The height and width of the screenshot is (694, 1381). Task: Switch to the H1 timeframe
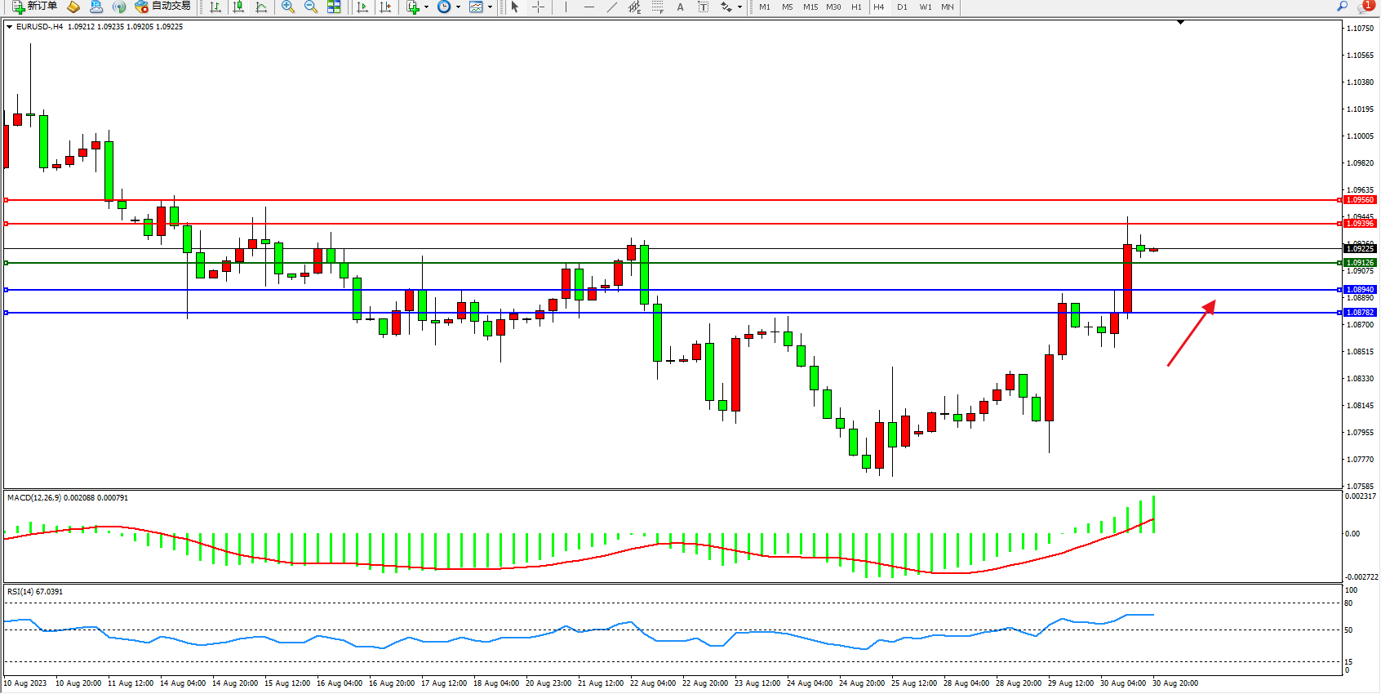click(856, 7)
